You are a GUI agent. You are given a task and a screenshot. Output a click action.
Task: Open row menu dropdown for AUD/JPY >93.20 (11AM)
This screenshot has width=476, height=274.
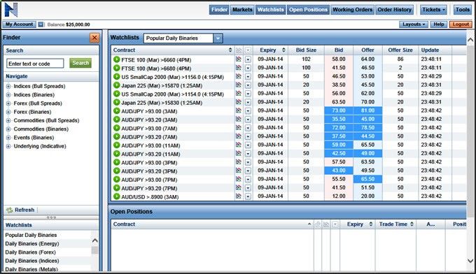(248, 154)
